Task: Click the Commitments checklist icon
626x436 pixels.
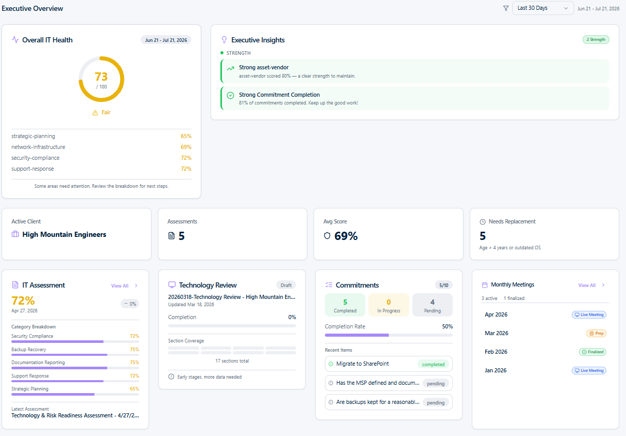Action: point(329,285)
